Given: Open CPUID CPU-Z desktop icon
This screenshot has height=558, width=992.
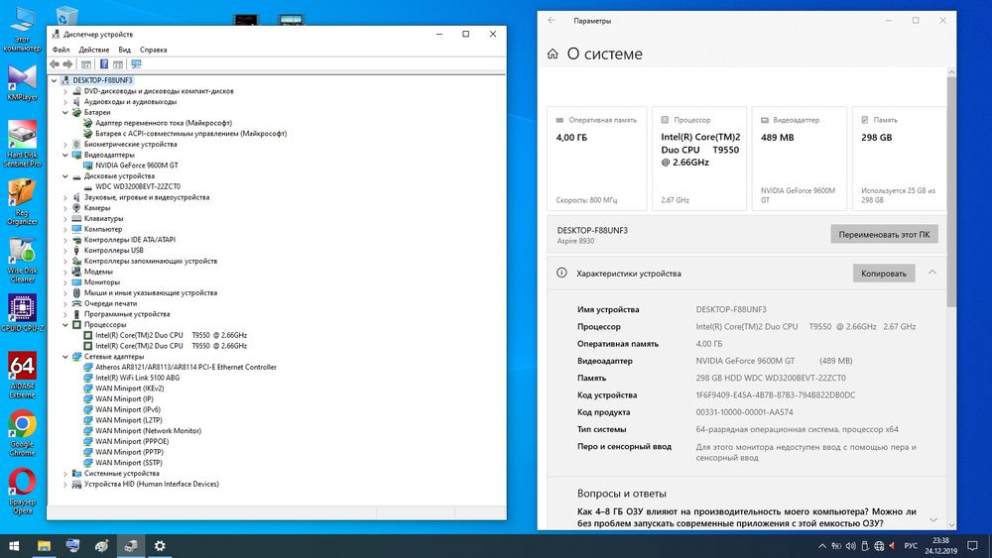Looking at the screenshot, I should point(22,313).
